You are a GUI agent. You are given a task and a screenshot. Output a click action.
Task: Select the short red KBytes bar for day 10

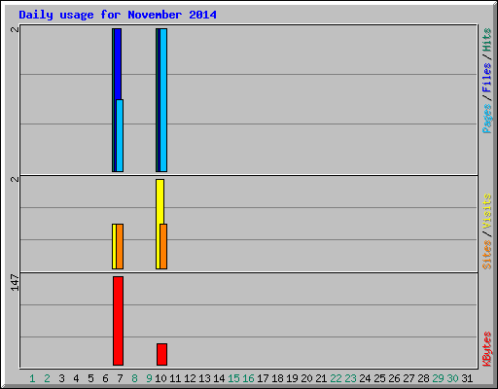point(161,354)
